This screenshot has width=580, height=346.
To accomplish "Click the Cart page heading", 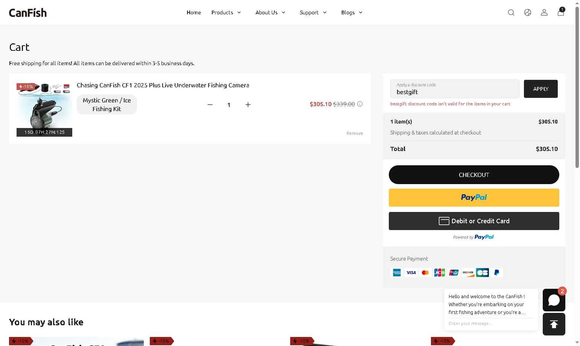I will (x=19, y=47).
